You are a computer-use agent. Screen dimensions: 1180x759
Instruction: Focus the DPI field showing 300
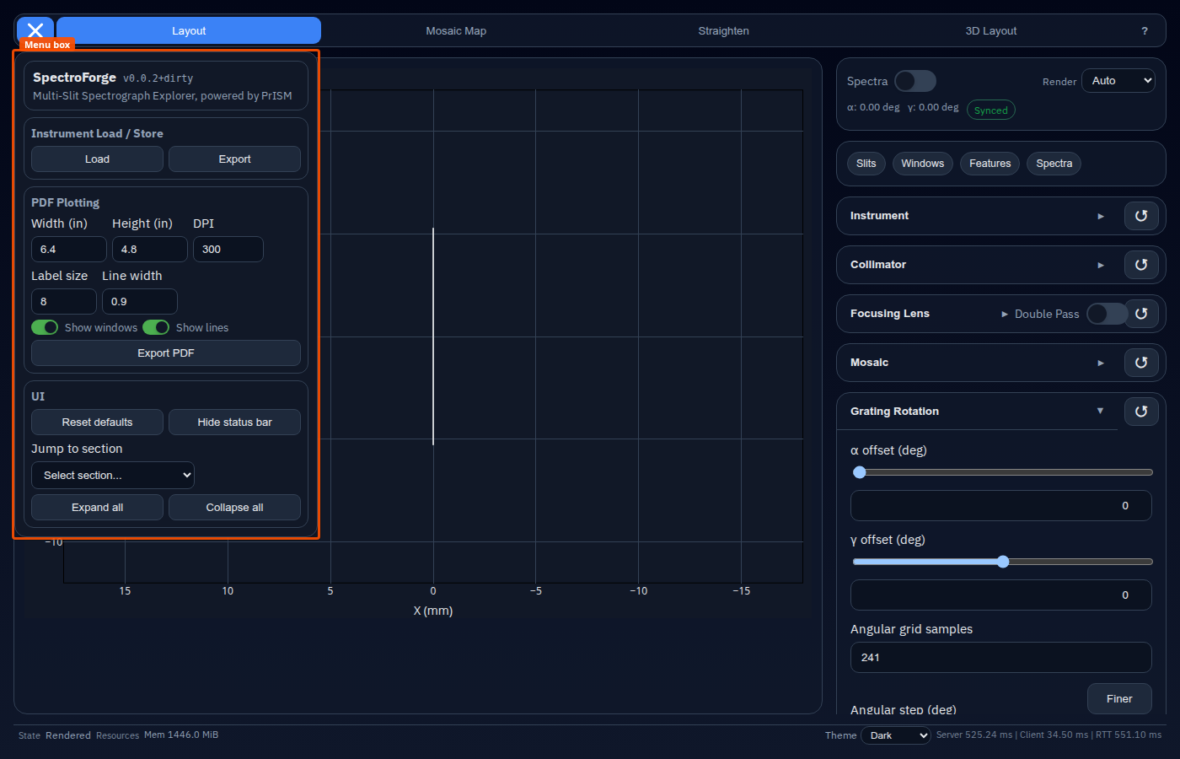(x=228, y=250)
